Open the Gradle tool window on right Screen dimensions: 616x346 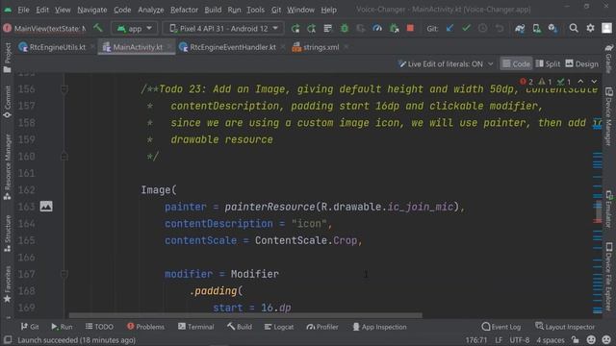pos(609,58)
